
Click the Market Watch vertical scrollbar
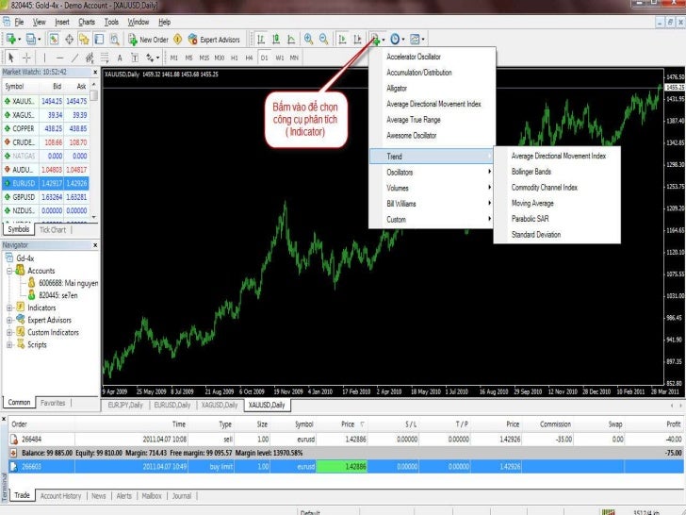[94, 149]
